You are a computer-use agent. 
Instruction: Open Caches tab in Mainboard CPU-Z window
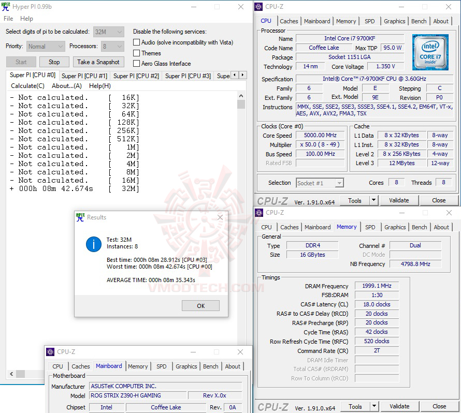click(x=81, y=366)
